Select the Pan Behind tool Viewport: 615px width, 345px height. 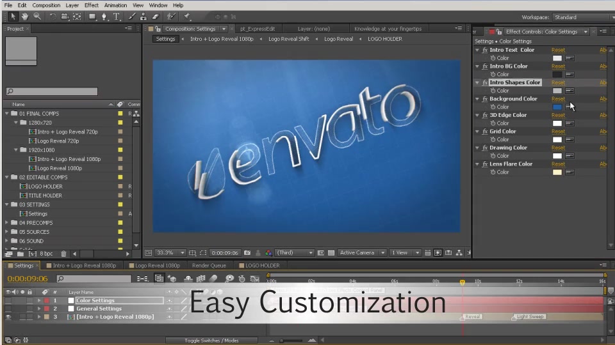click(x=78, y=17)
